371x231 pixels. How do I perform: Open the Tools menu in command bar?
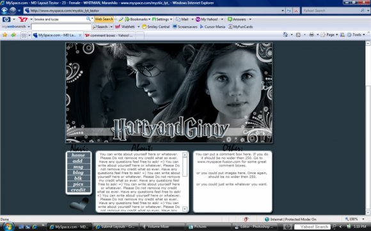356,35
